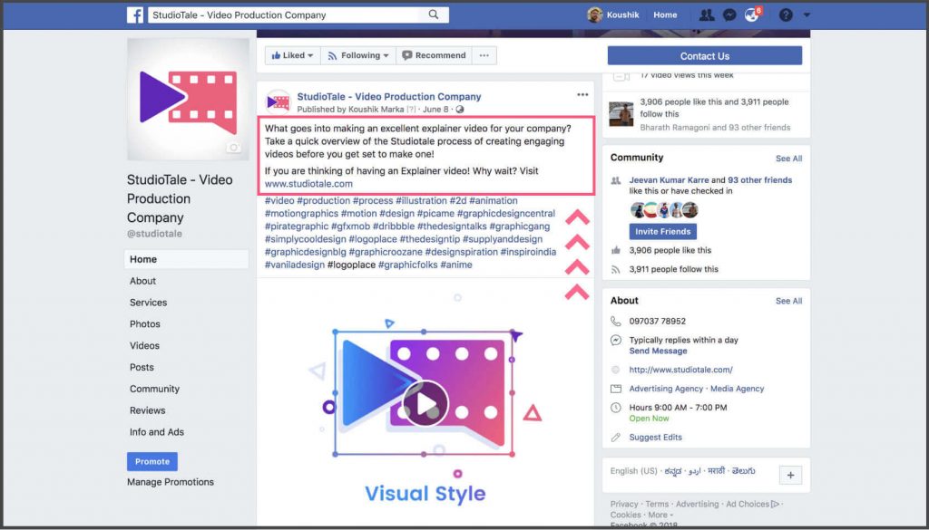Click the Promote button
The height and width of the screenshot is (530, 929).
click(152, 461)
